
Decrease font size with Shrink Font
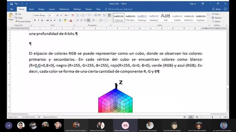(61, 15)
